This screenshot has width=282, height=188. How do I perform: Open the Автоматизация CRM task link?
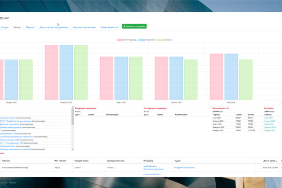pyautogui.click(x=12, y=143)
